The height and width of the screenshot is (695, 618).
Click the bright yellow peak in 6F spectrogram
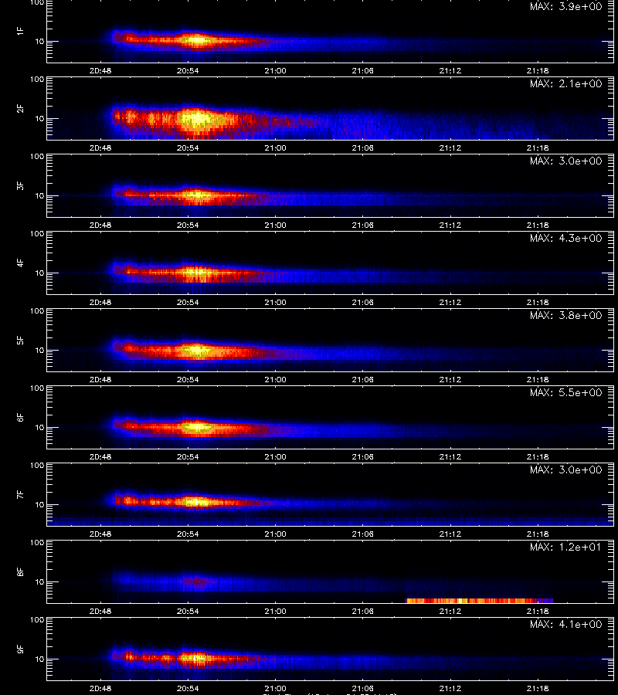(197, 427)
